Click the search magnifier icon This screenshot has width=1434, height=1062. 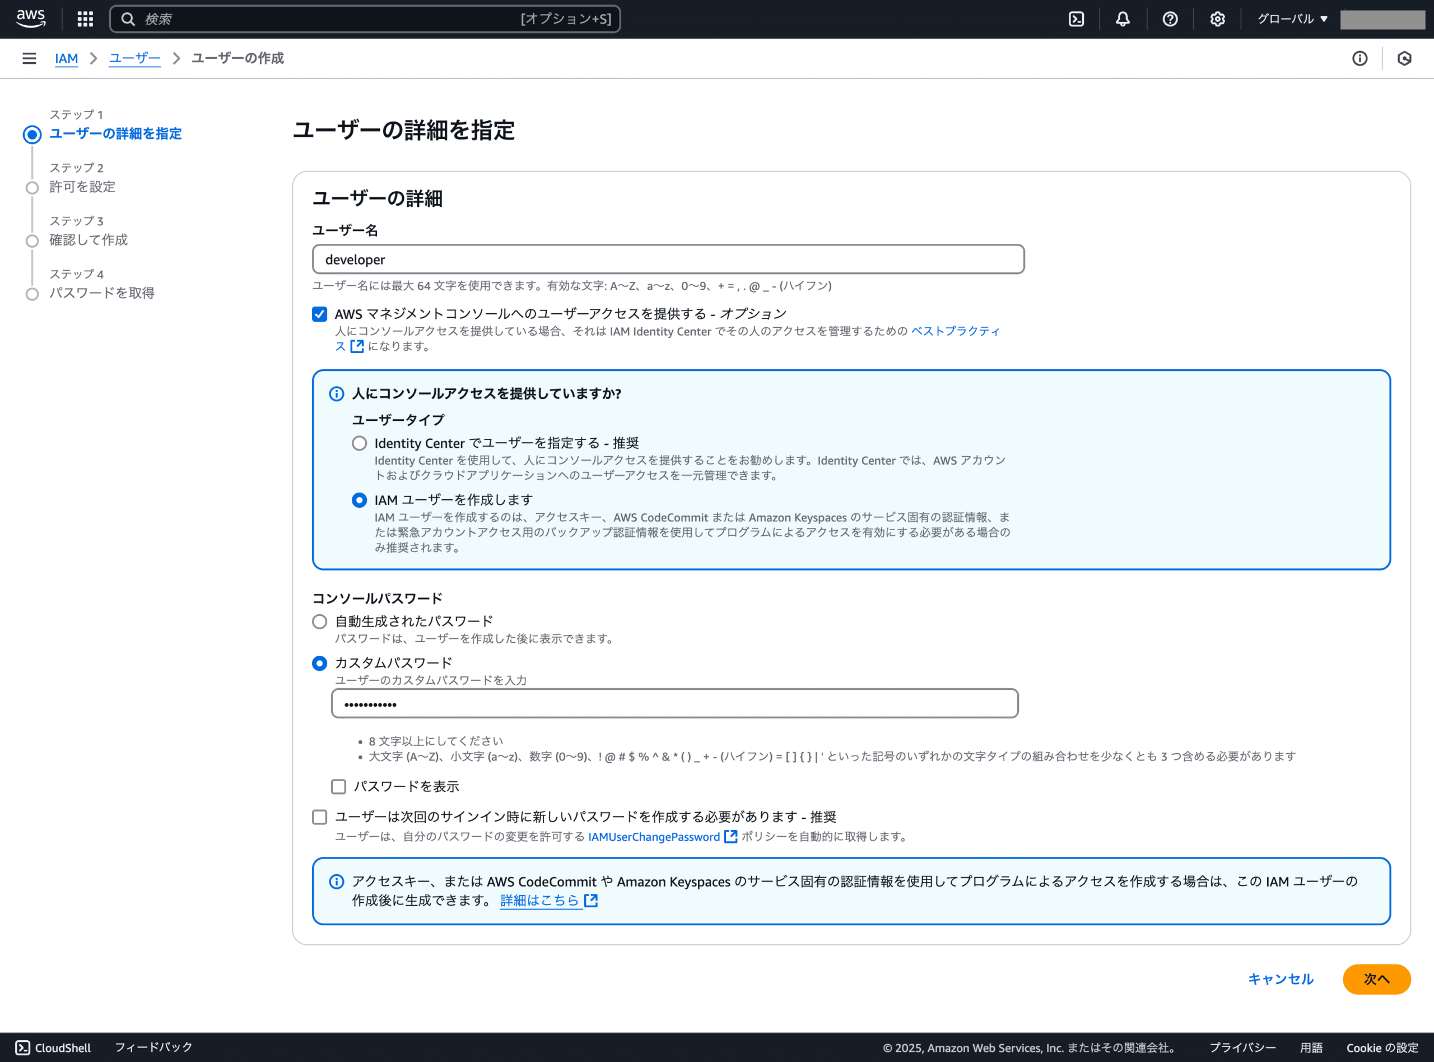128,18
